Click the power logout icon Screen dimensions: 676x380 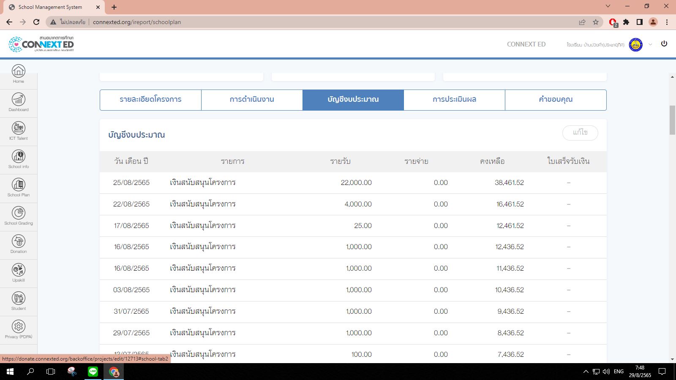click(664, 43)
